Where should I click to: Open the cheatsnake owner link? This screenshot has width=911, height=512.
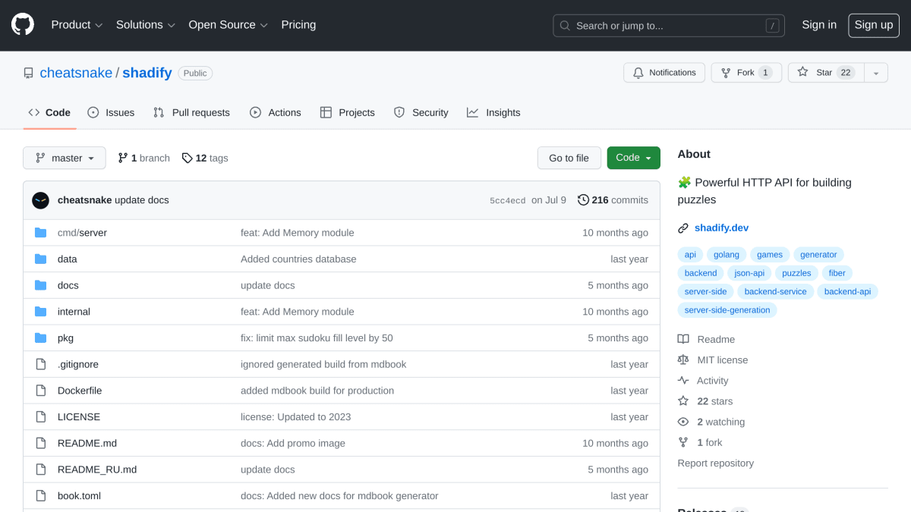pyautogui.click(x=75, y=74)
